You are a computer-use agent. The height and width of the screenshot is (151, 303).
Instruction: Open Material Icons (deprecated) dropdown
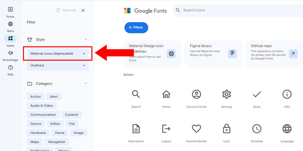coord(58,54)
